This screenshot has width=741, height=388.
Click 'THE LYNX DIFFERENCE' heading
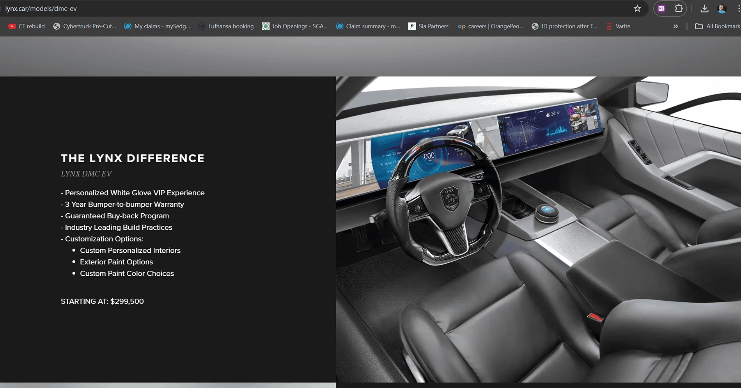click(x=133, y=158)
